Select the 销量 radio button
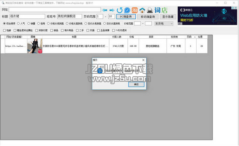 tap(29, 24)
